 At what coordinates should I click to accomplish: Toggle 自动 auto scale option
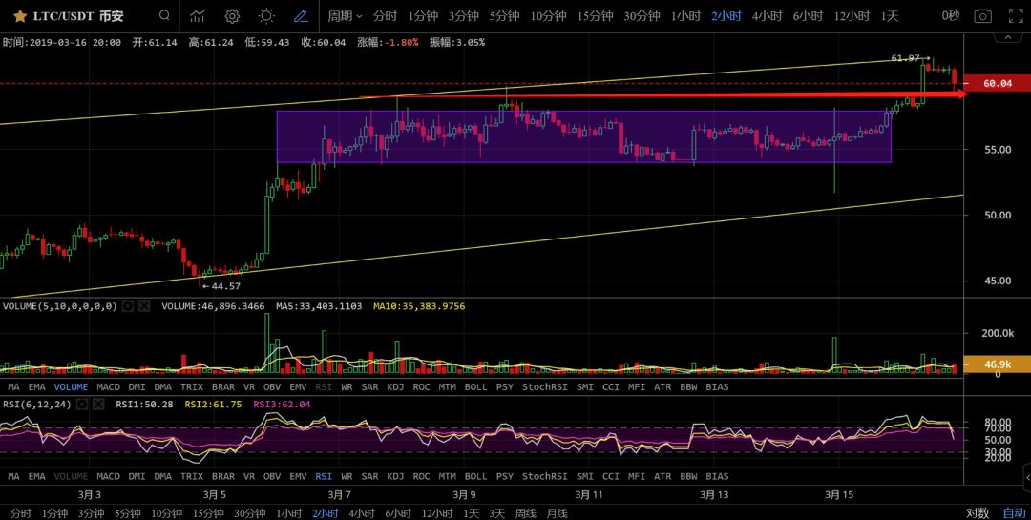tap(1014, 513)
